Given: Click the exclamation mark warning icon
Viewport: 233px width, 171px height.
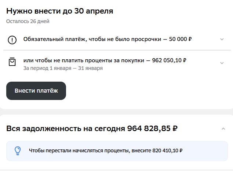Looking at the screenshot, I should tap(12, 40).
